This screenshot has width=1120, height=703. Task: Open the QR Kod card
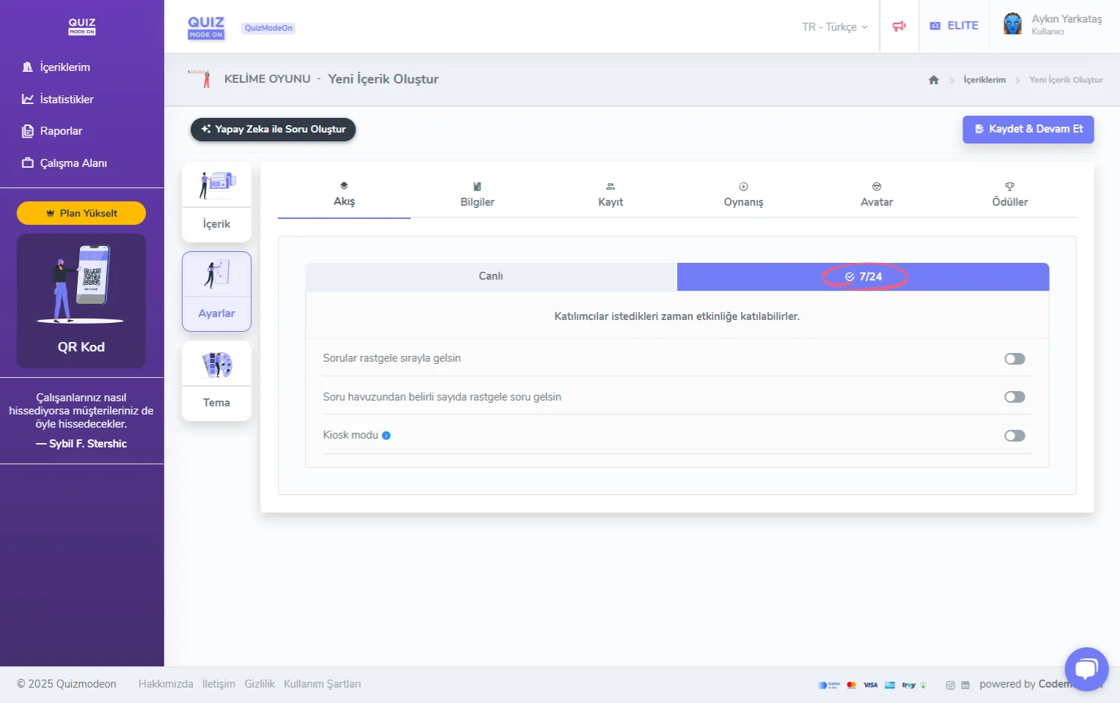(x=81, y=301)
